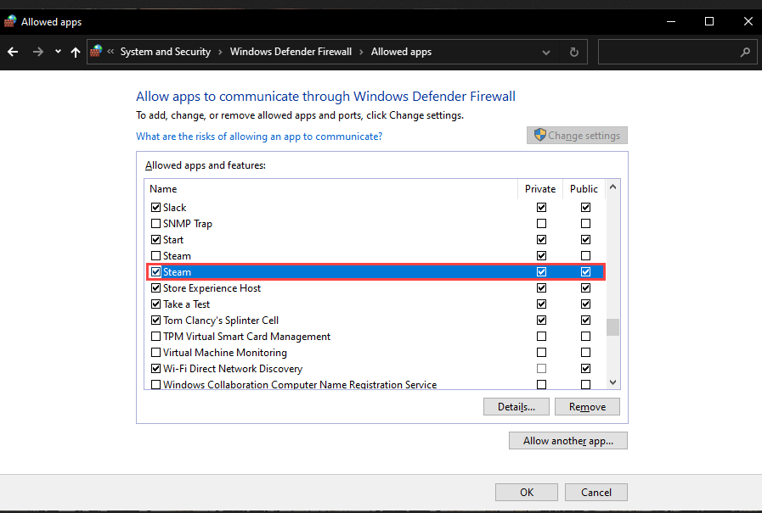Click the Remove button
Image resolution: width=762 pixels, height=513 pixels.
point(587,407)
